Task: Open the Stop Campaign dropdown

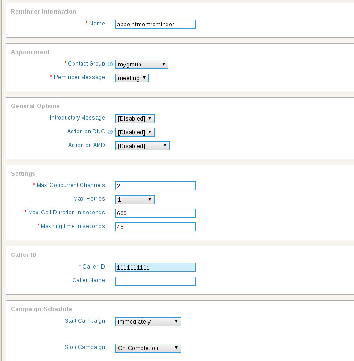Action: (148, 348)
